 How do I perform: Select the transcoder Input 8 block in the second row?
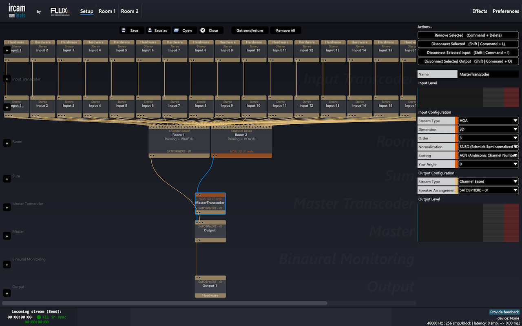click(201, 106)
